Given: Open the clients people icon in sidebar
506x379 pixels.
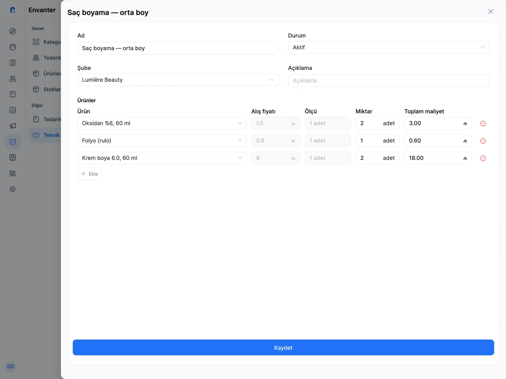Looking at the screenshot, I should coord(13,79).
